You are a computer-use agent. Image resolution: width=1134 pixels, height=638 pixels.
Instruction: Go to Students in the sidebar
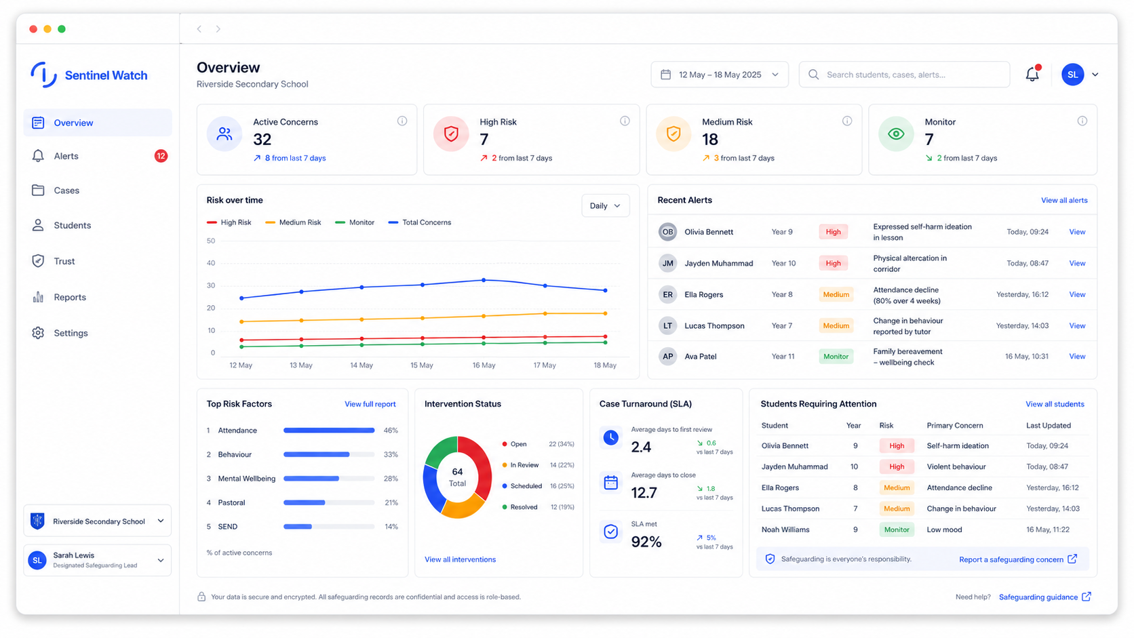98,225
